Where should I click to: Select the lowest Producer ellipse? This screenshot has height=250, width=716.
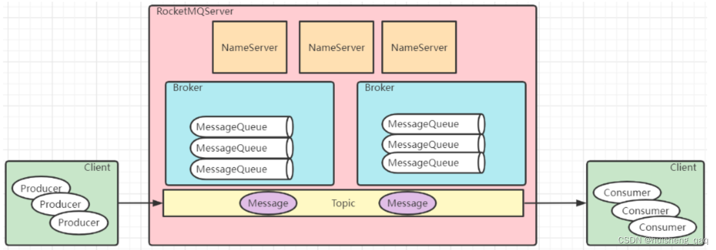[79, 223]
